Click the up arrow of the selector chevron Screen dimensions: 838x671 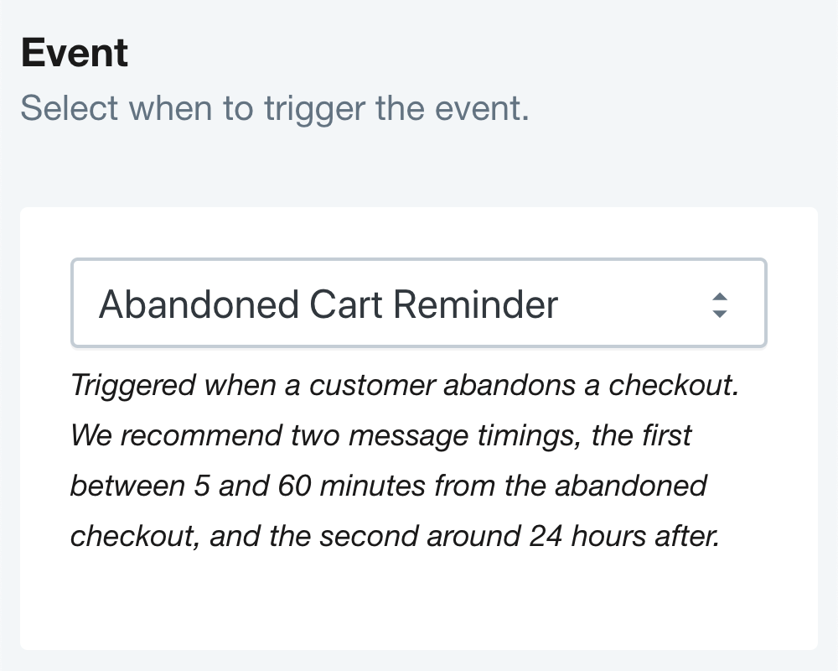coord(719,296)
